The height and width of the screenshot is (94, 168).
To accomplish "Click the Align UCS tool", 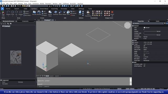I will click(x=3, y=14).
